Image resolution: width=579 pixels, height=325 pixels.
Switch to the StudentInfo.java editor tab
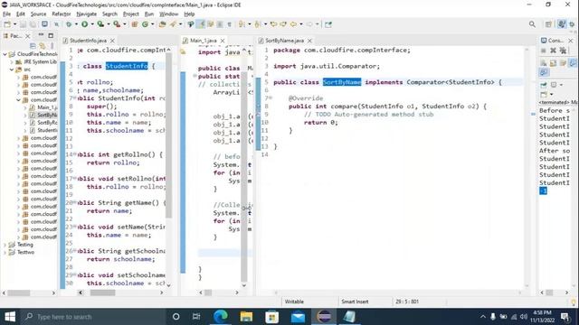point(88,41)
